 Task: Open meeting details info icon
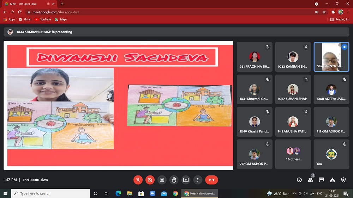[299, 180]
